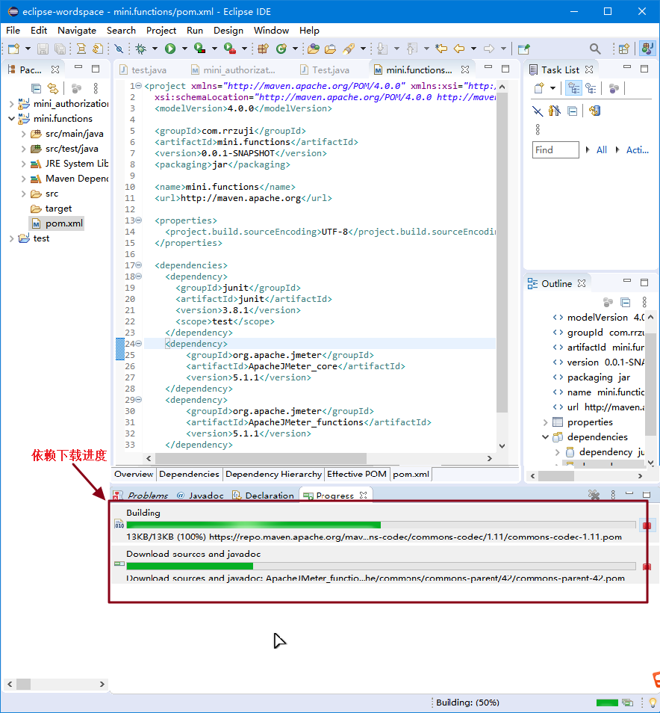The height and width of the screenshot is (713, 660).
Task: Expand the JRE System Library node
Action: tap(23, 164)
